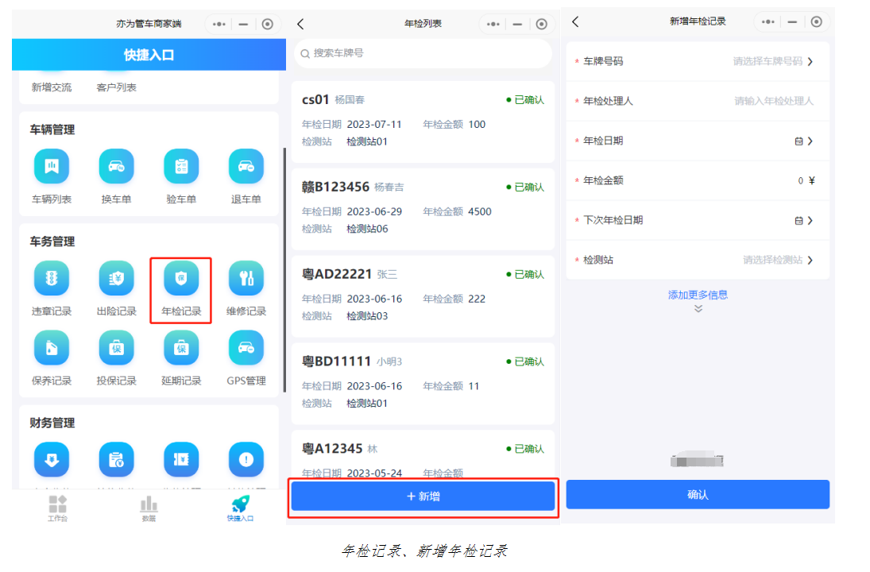Switch to the 工作台 tab
This screenshot has width=870, height=572.
[57, 508]
